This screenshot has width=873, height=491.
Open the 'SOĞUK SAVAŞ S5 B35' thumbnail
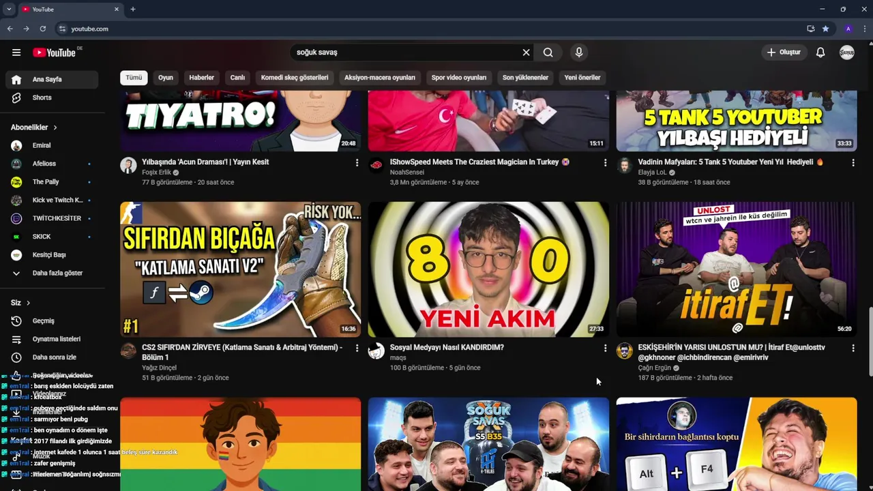(x=489, y=445)
